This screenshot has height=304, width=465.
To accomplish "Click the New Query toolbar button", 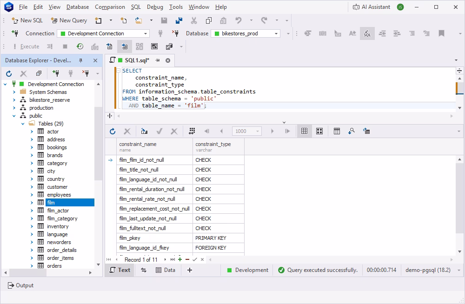I will pos(69,20).
